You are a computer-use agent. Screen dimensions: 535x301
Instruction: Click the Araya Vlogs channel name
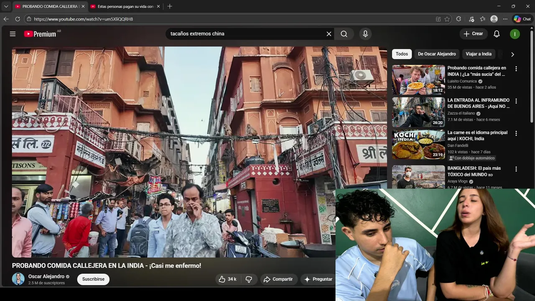pyautogui.click(x=458, y=181)
